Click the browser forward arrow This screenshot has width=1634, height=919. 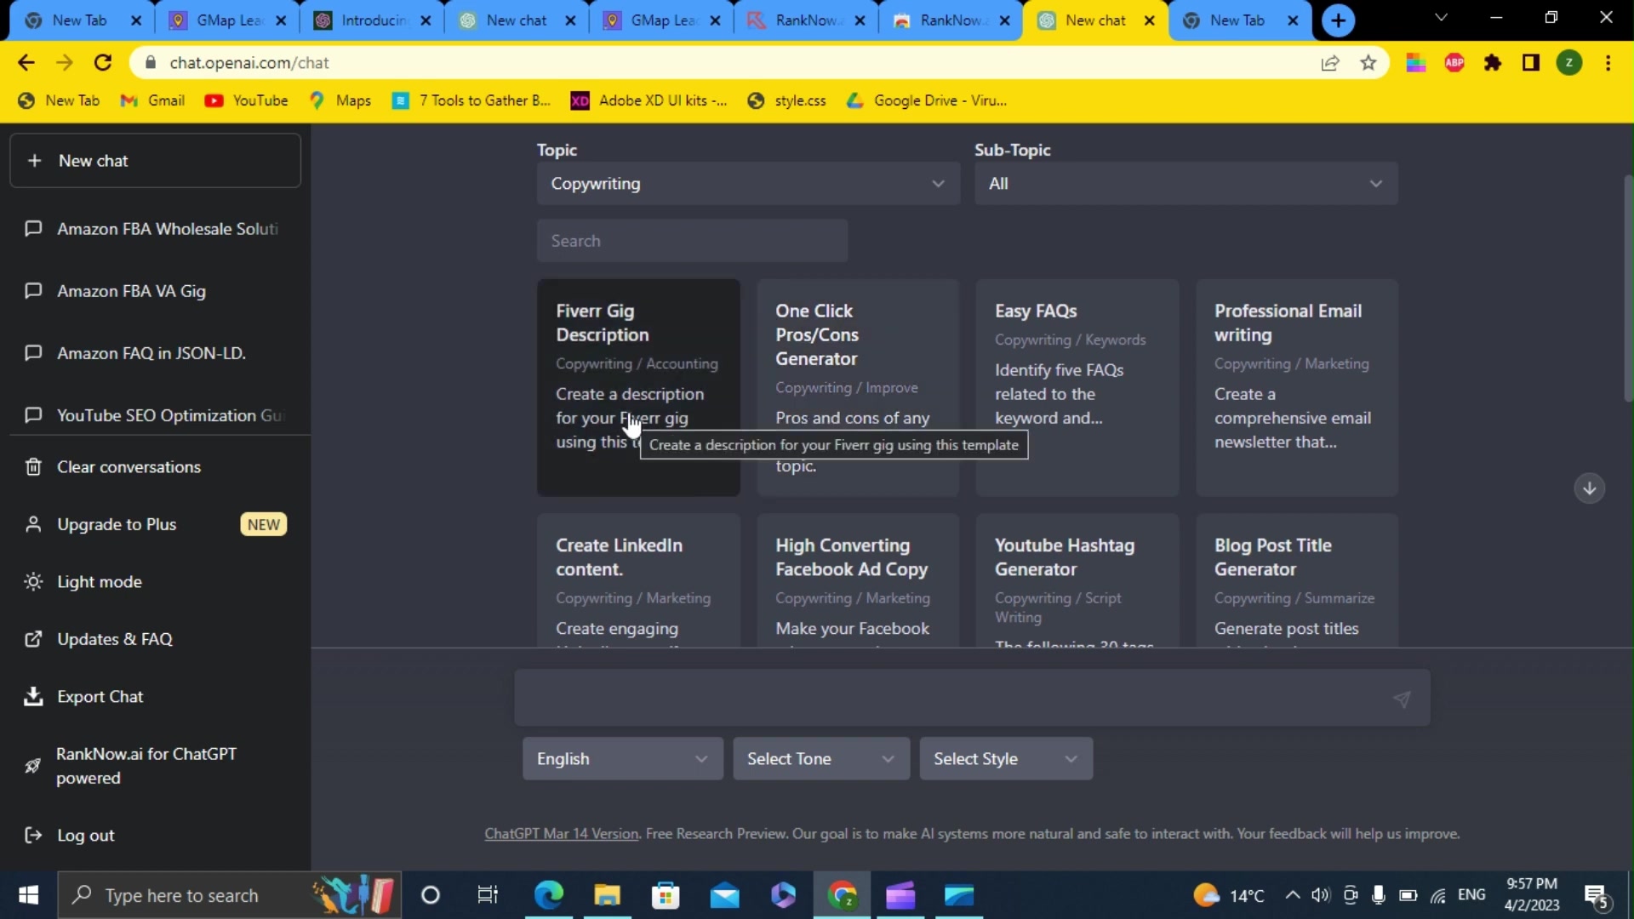coord(65,63)
